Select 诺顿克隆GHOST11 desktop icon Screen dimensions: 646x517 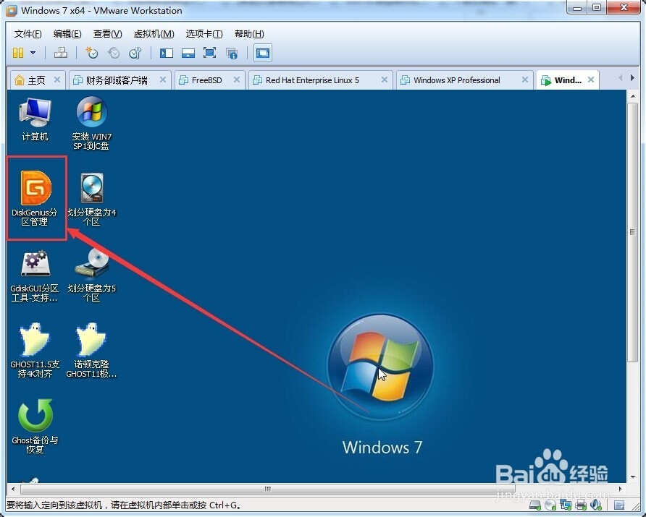pos(91,351)
